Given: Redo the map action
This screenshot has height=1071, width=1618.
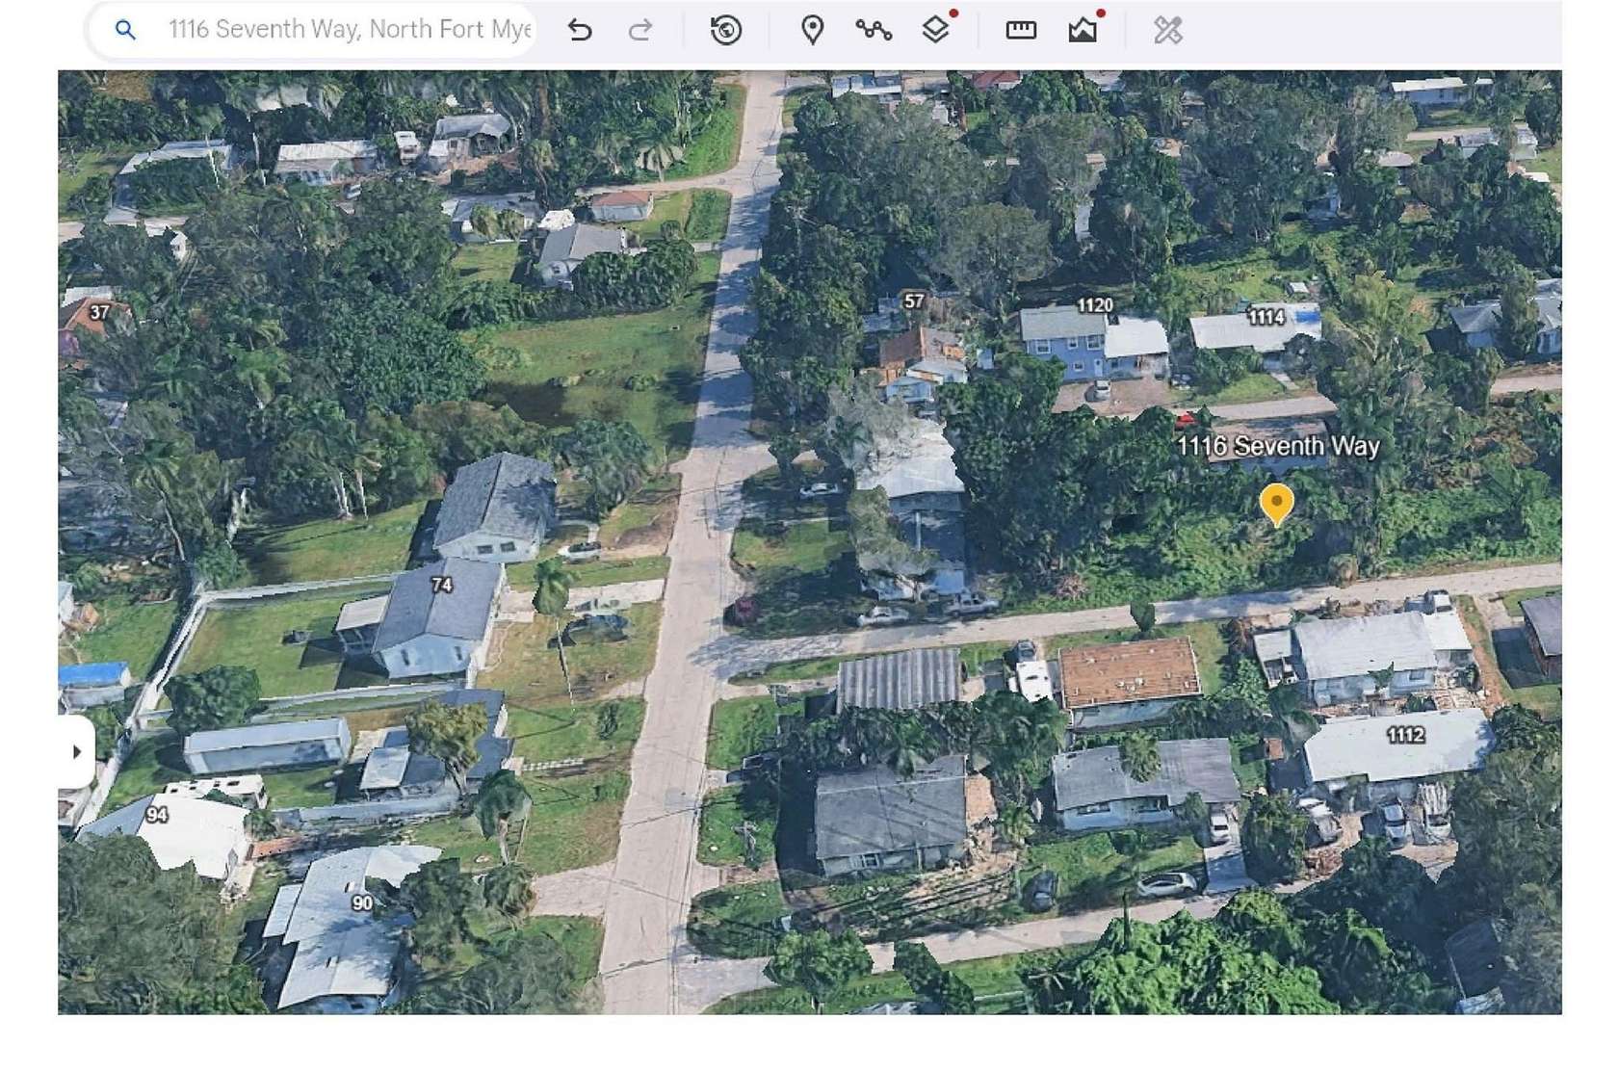Looking at the screenshot, I should [x=639, y=30].
